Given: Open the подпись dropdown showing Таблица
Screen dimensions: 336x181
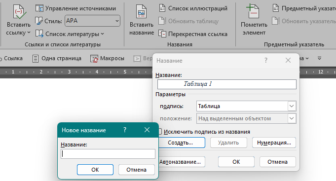Looking at the screenshot, I should (246, 106).
